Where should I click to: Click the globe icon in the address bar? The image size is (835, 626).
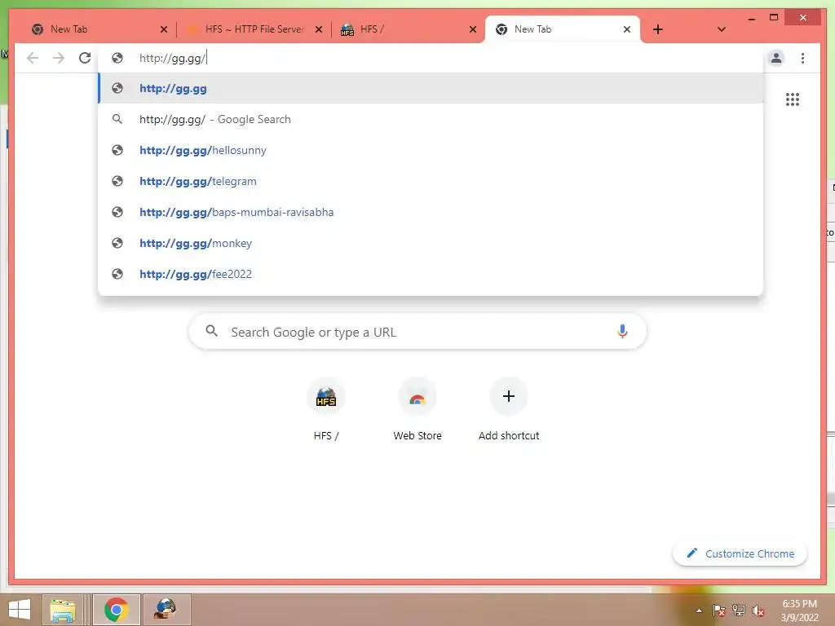(x=117, y=58)
